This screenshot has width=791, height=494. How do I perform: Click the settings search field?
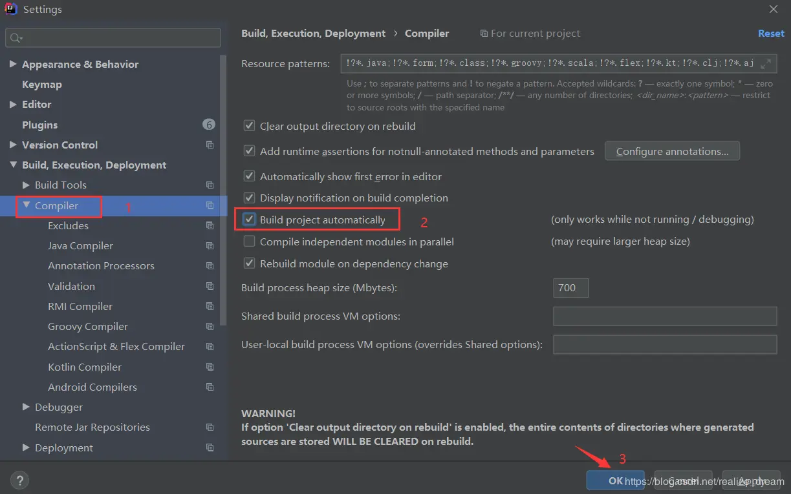point(113,38)
